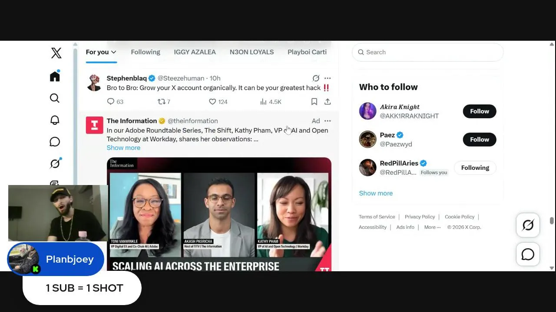Toggle Following button for RedPillAries
The height and width of the screenshot is (312, 556).
coord(475,168)
